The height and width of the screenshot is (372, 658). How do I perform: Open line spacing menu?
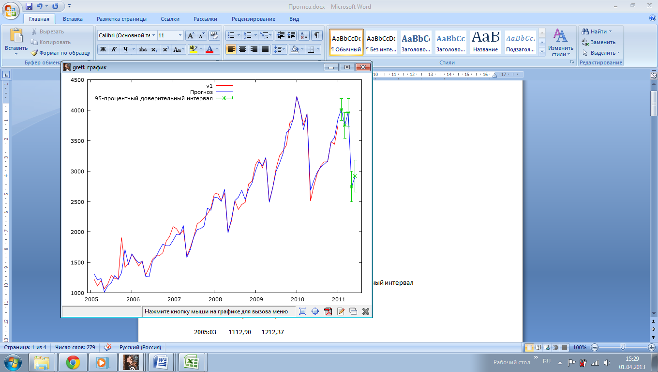(280, 49)
